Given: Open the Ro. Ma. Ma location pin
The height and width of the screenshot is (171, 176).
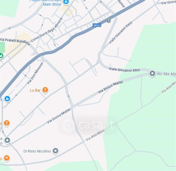Looking at the screenshot, I should pos(152,74).
